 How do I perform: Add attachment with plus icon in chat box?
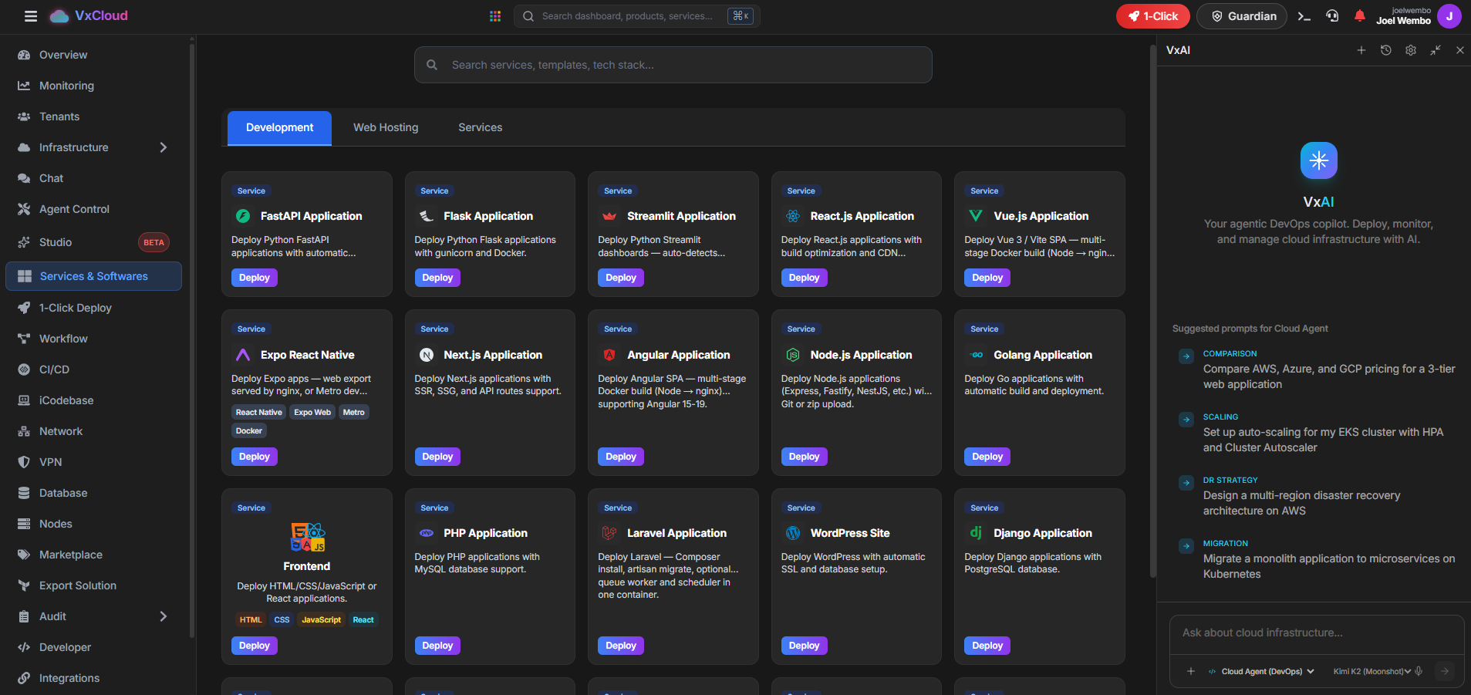(x=1191, y=671)
